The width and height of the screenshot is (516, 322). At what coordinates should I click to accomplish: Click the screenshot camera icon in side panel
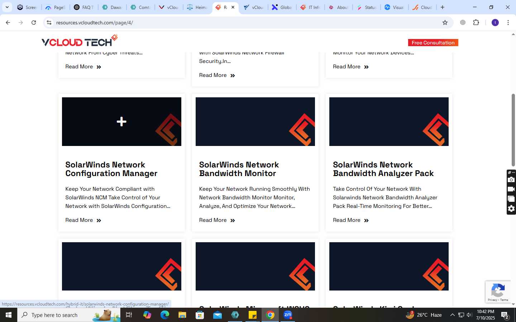pos(511,180)
